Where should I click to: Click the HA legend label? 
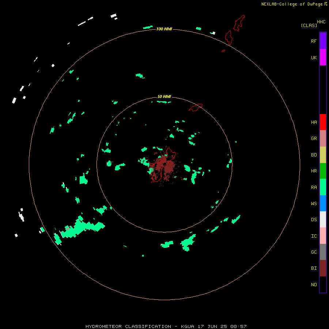pyautogui.click(x=314, y=122)
